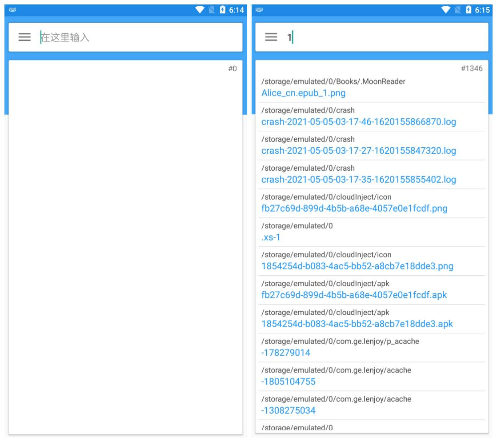
Task: Tap the #0 result count label
Action: [x=232, y=68]
